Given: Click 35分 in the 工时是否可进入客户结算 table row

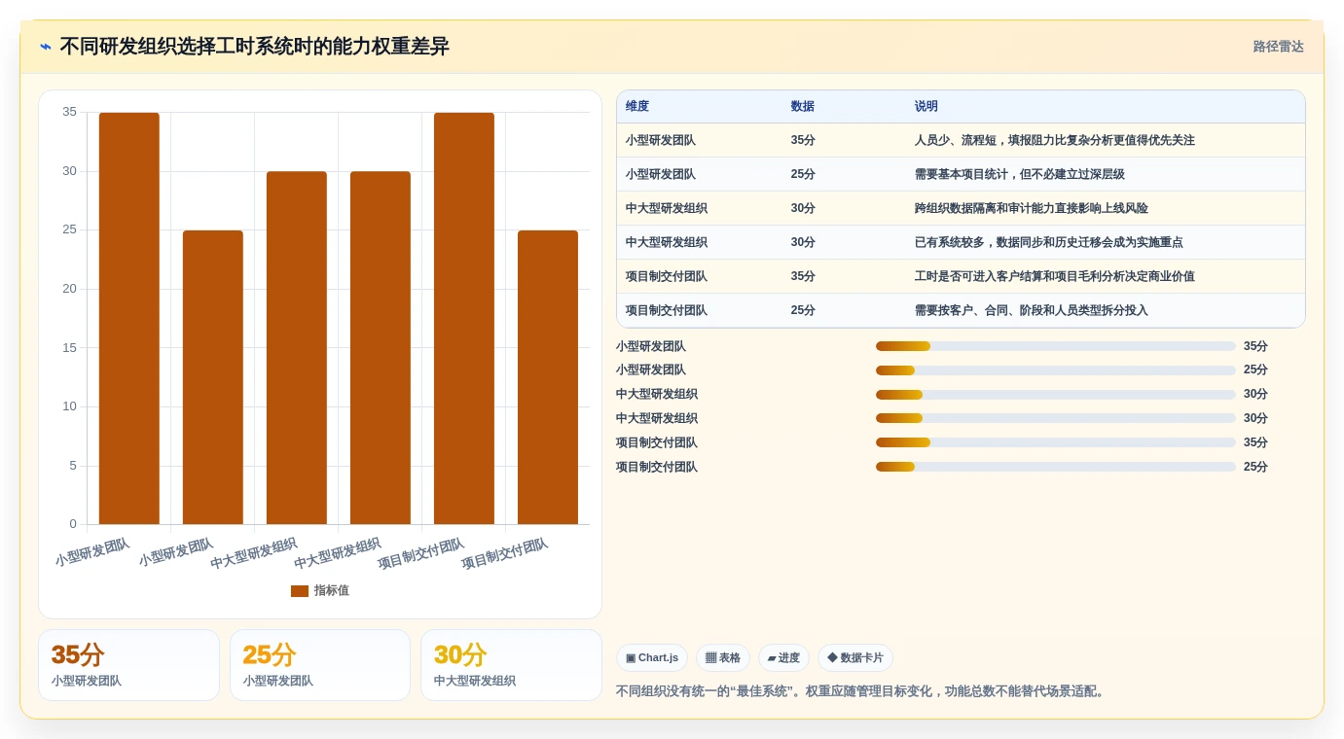Looking at the screenshot, I should (803, 277).
